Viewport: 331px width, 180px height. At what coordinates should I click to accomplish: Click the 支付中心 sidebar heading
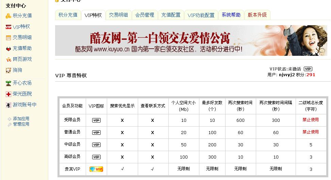click(16, 6)
